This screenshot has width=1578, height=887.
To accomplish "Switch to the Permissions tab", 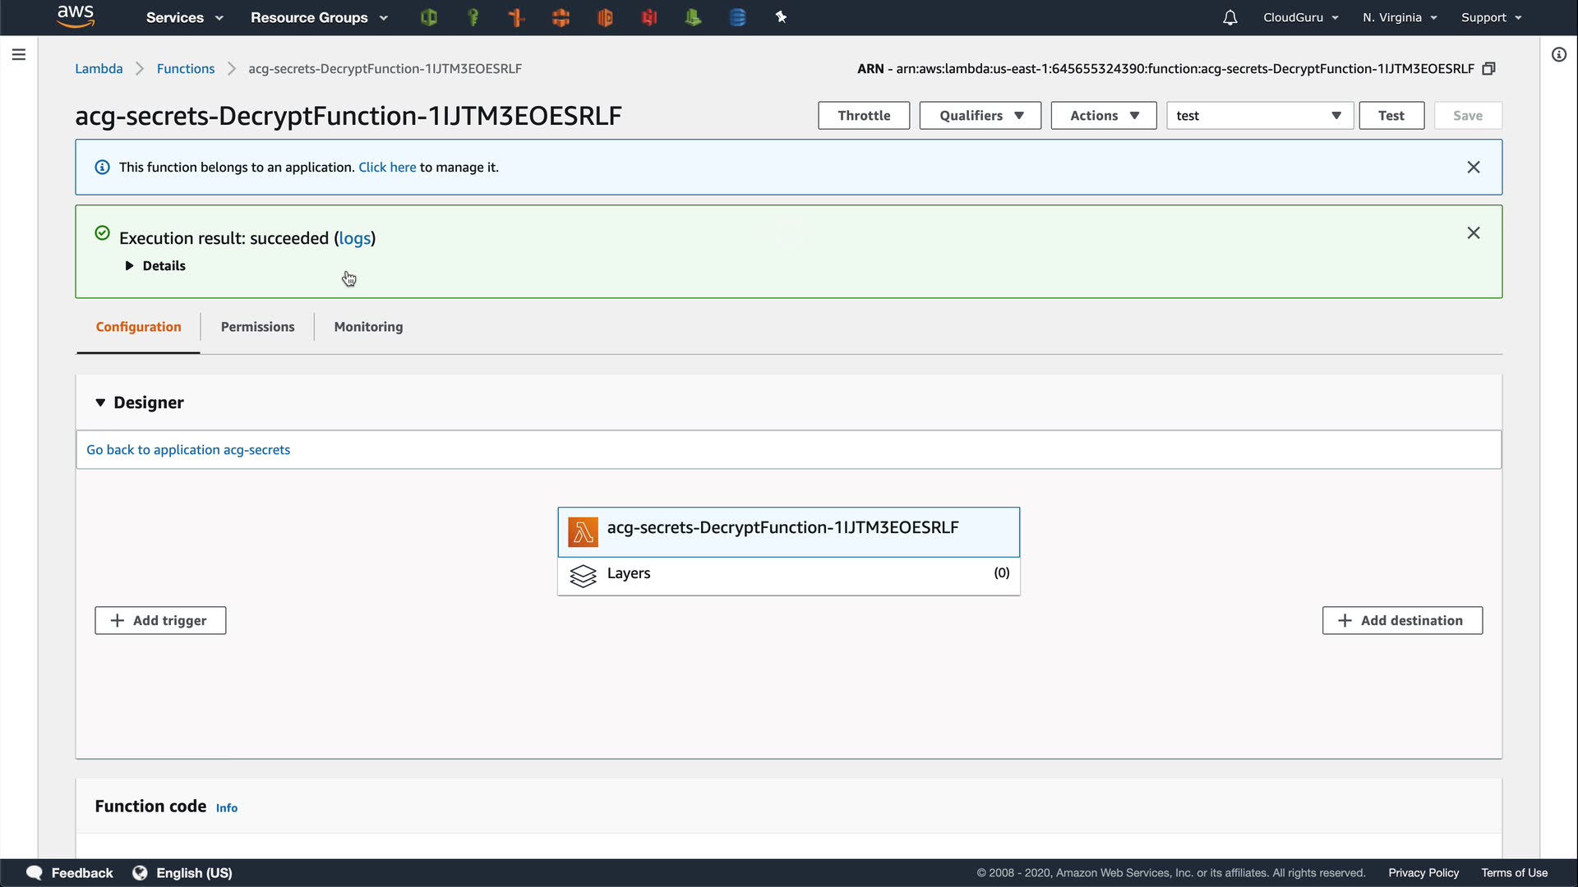I will click(257, 327).
